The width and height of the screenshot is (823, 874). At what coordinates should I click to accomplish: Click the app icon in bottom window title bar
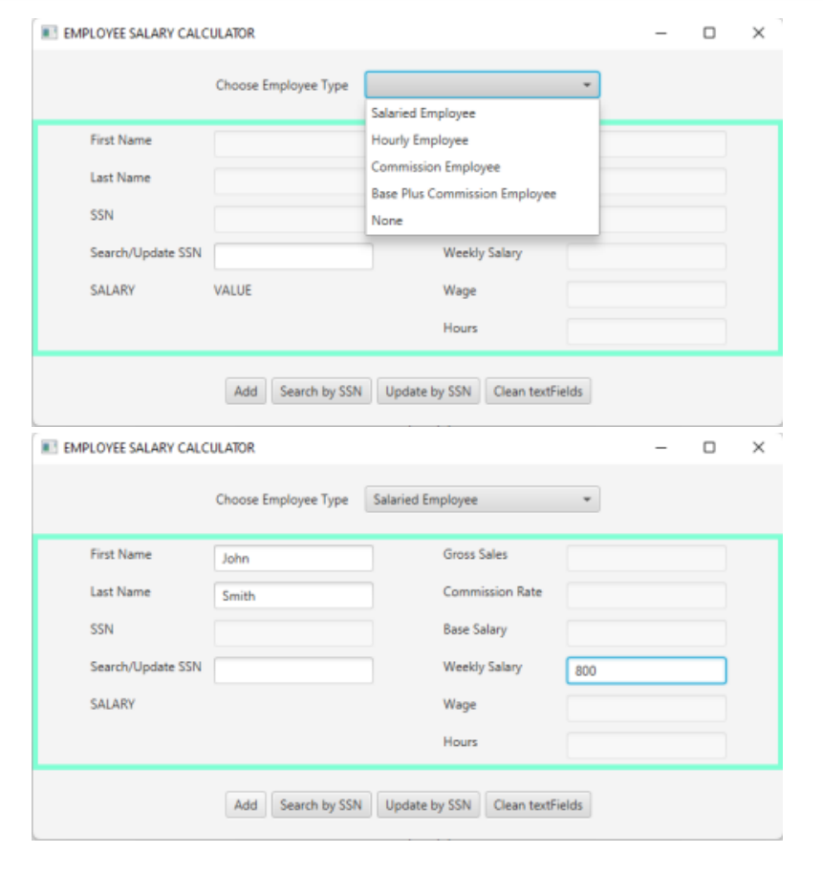tap(49, 447)
